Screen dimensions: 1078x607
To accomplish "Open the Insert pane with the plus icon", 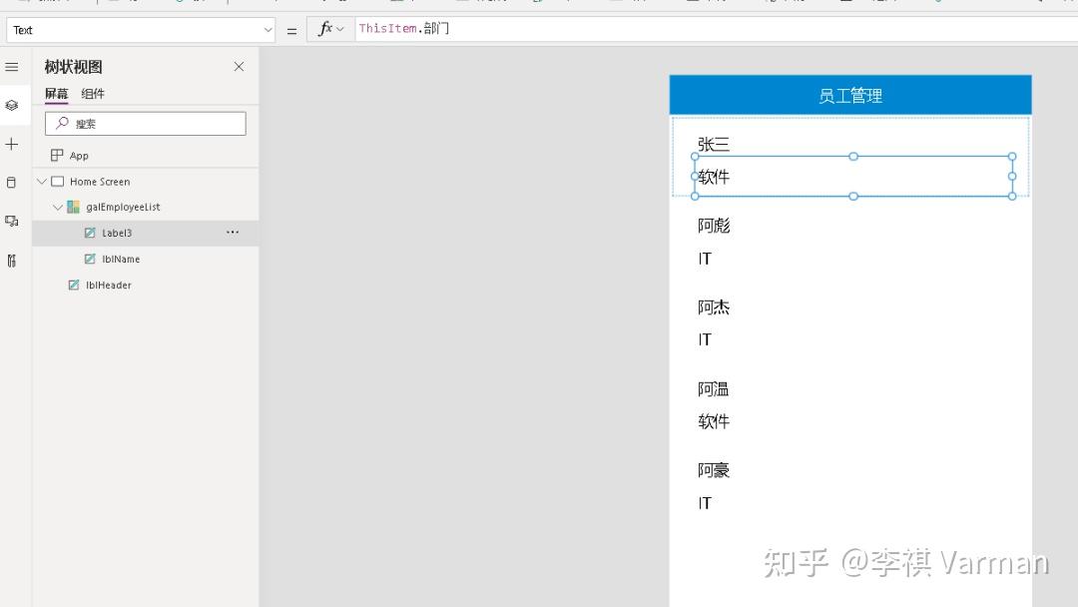I will (x=12, y=144).
